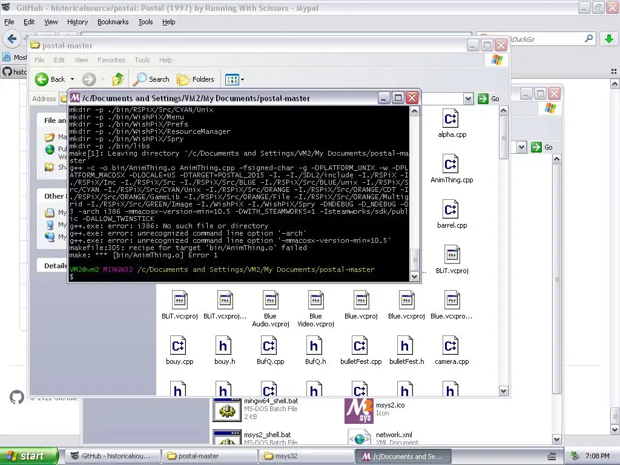
Task: Click the Folders button in Explorer toolbar
Action: tap(196, 79)
